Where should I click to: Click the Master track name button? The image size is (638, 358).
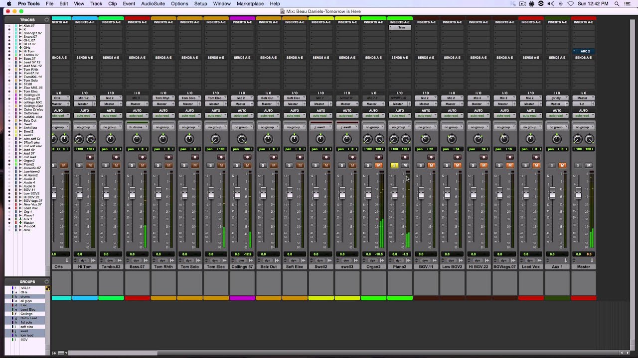click(x=583, y=267)
